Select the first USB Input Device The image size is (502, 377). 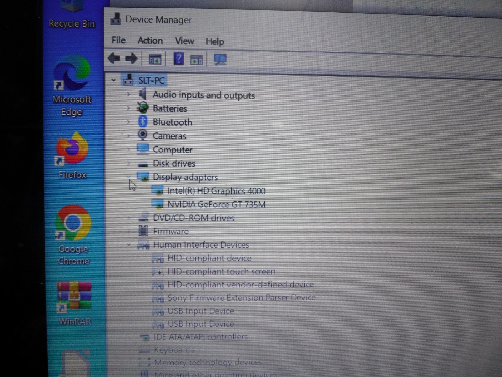click(201, 311)
